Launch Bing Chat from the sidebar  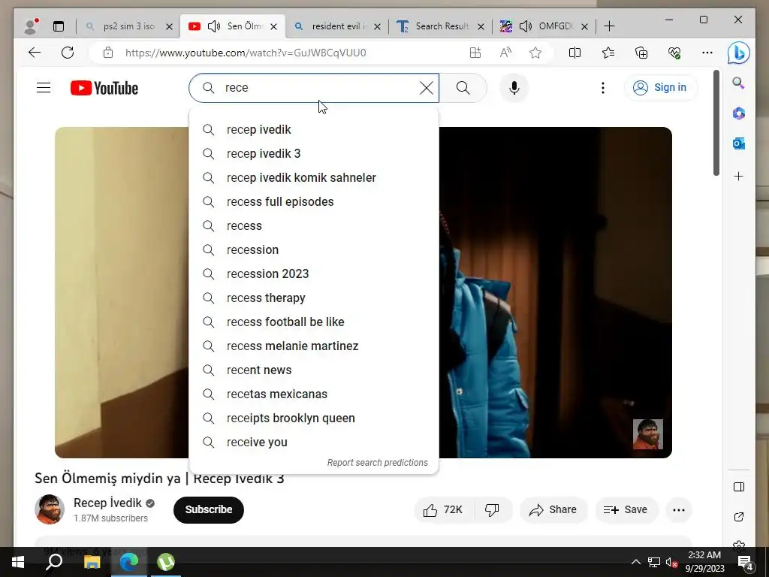pos(739,53)
